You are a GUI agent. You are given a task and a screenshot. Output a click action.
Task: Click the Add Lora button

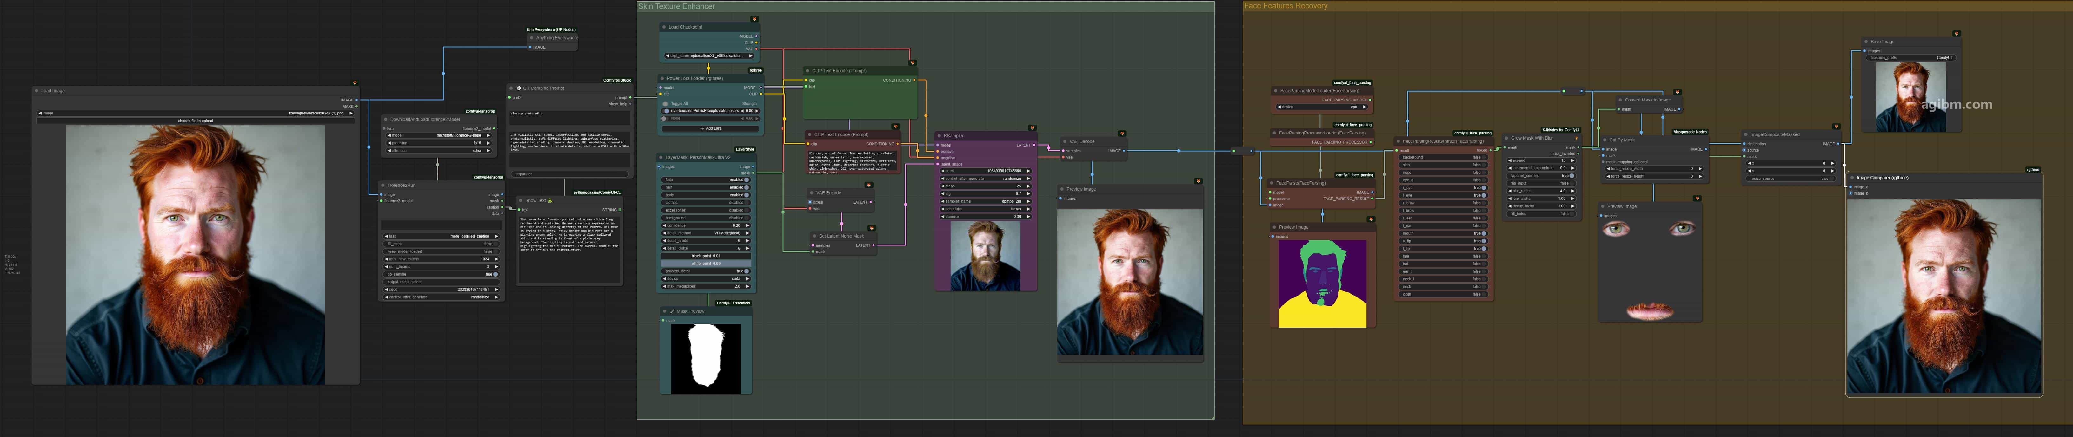(x=711, y=128)
